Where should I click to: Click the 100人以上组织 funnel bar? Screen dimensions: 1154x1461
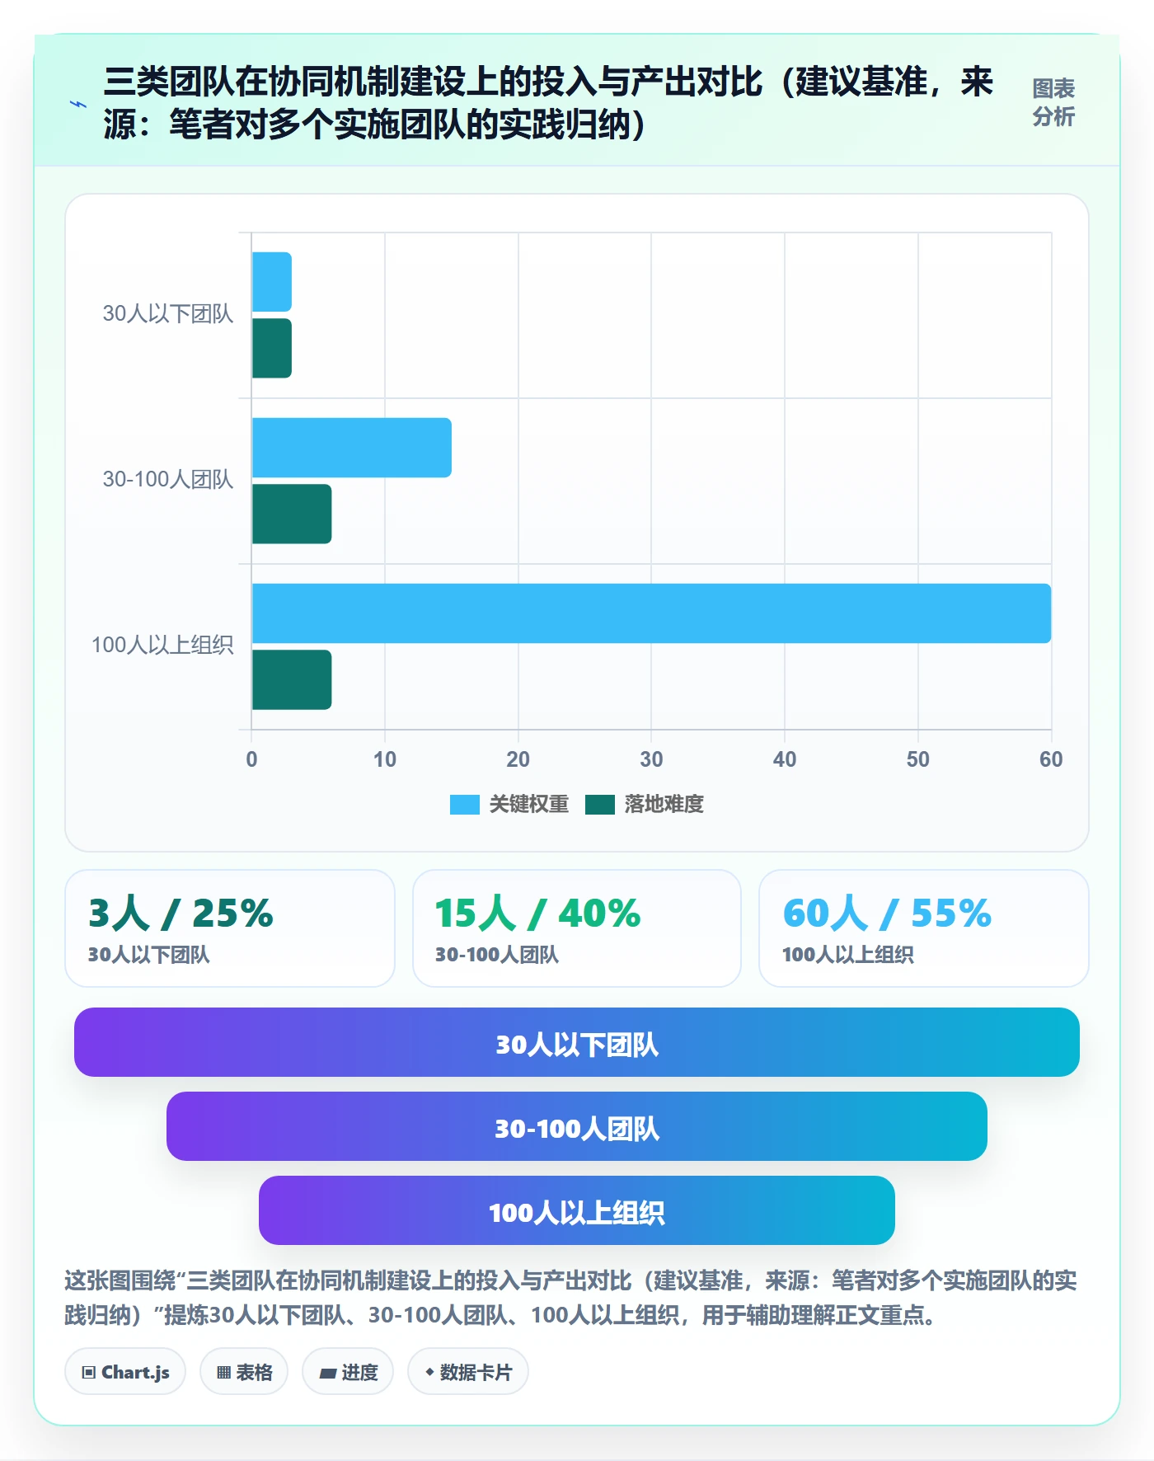577,1210
